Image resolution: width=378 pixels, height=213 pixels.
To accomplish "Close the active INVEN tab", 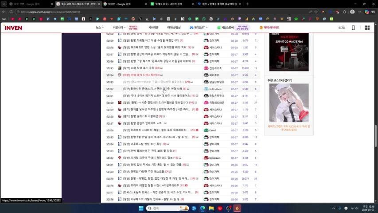I will [x=99, y=4].
